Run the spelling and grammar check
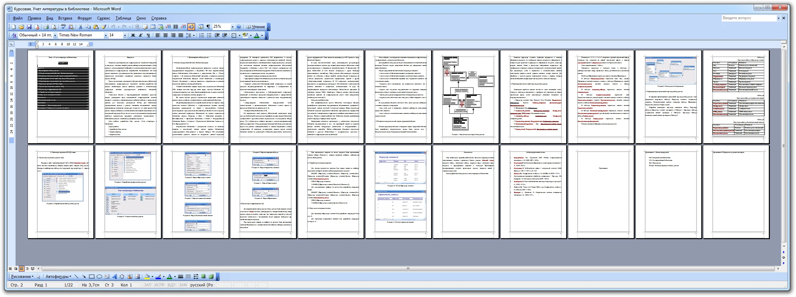The image size is (796, 297). point(63,27)
